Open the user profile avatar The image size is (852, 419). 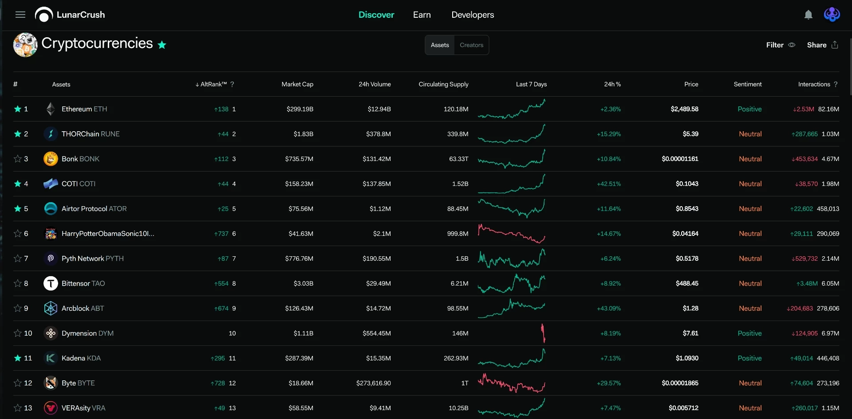[x=832, y=15]
